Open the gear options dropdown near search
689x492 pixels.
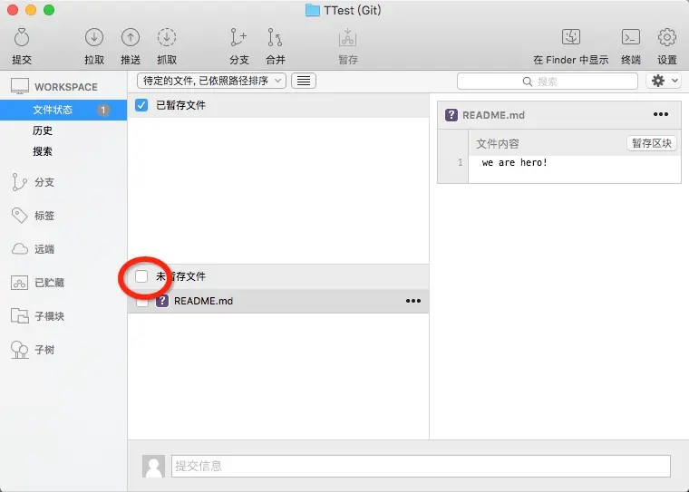tap(664, 81)
